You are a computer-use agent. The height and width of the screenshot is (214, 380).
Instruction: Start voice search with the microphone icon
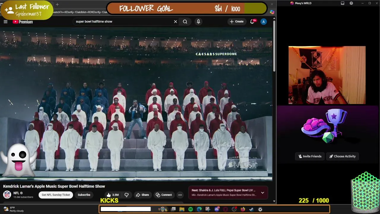tap(198, 21)
